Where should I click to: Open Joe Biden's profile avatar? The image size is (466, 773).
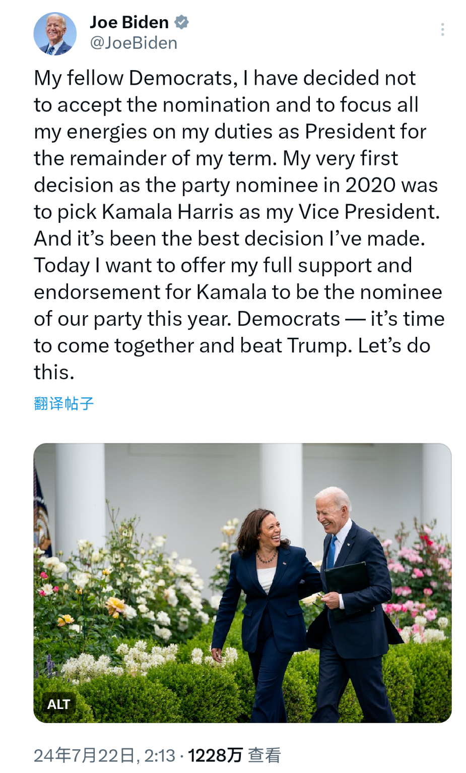point(55,34)
